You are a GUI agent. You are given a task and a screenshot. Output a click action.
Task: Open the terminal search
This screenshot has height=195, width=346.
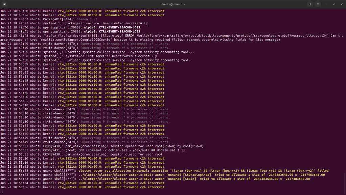coord(310,4)
